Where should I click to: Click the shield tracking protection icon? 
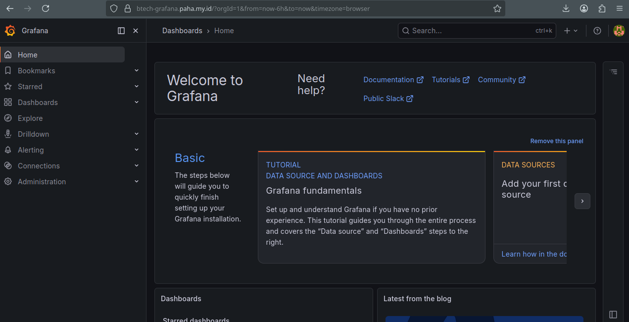tap(114, 8)
